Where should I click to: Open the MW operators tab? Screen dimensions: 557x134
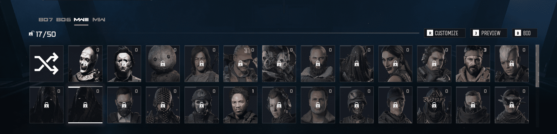pos(99,20)
